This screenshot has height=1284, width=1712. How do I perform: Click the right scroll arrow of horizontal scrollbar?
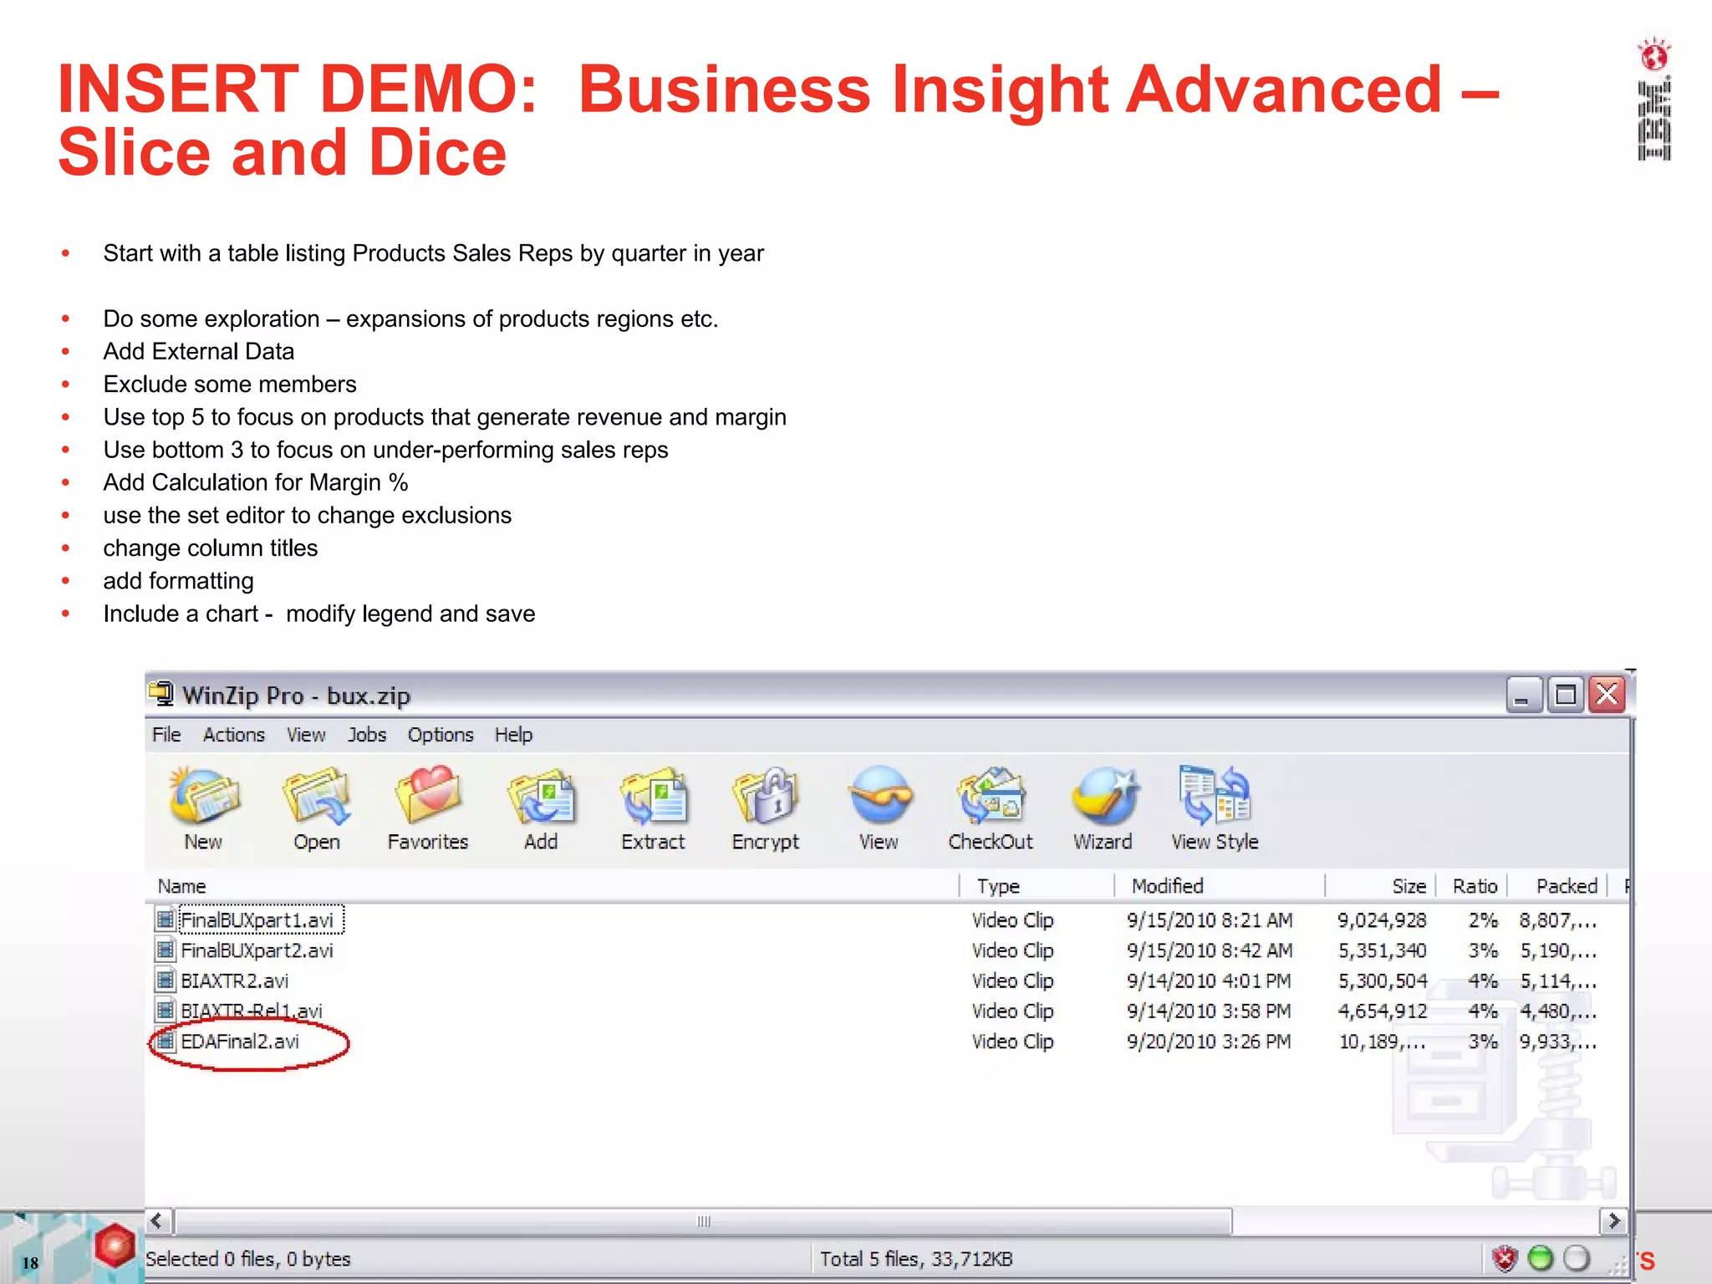pos(1614,1221)
